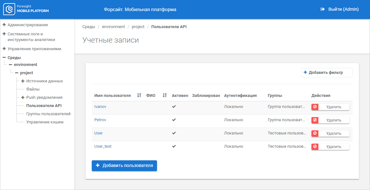Open the Ivanov user link
Screen dimensions: 370x190
pos(100,107)
